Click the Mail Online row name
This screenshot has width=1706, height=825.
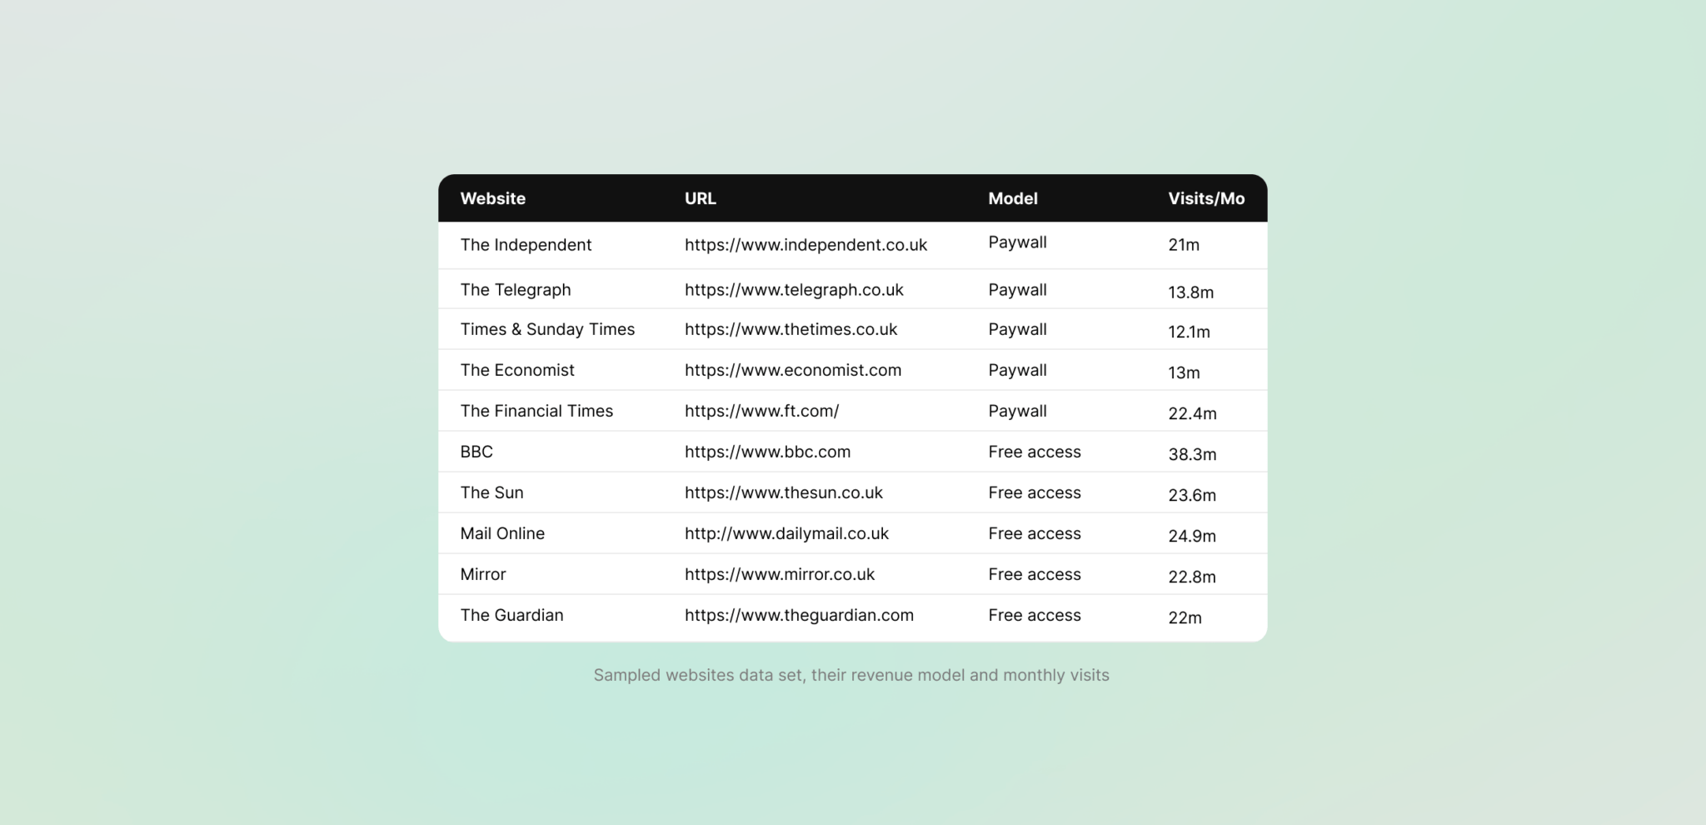[x=502, y=533]
